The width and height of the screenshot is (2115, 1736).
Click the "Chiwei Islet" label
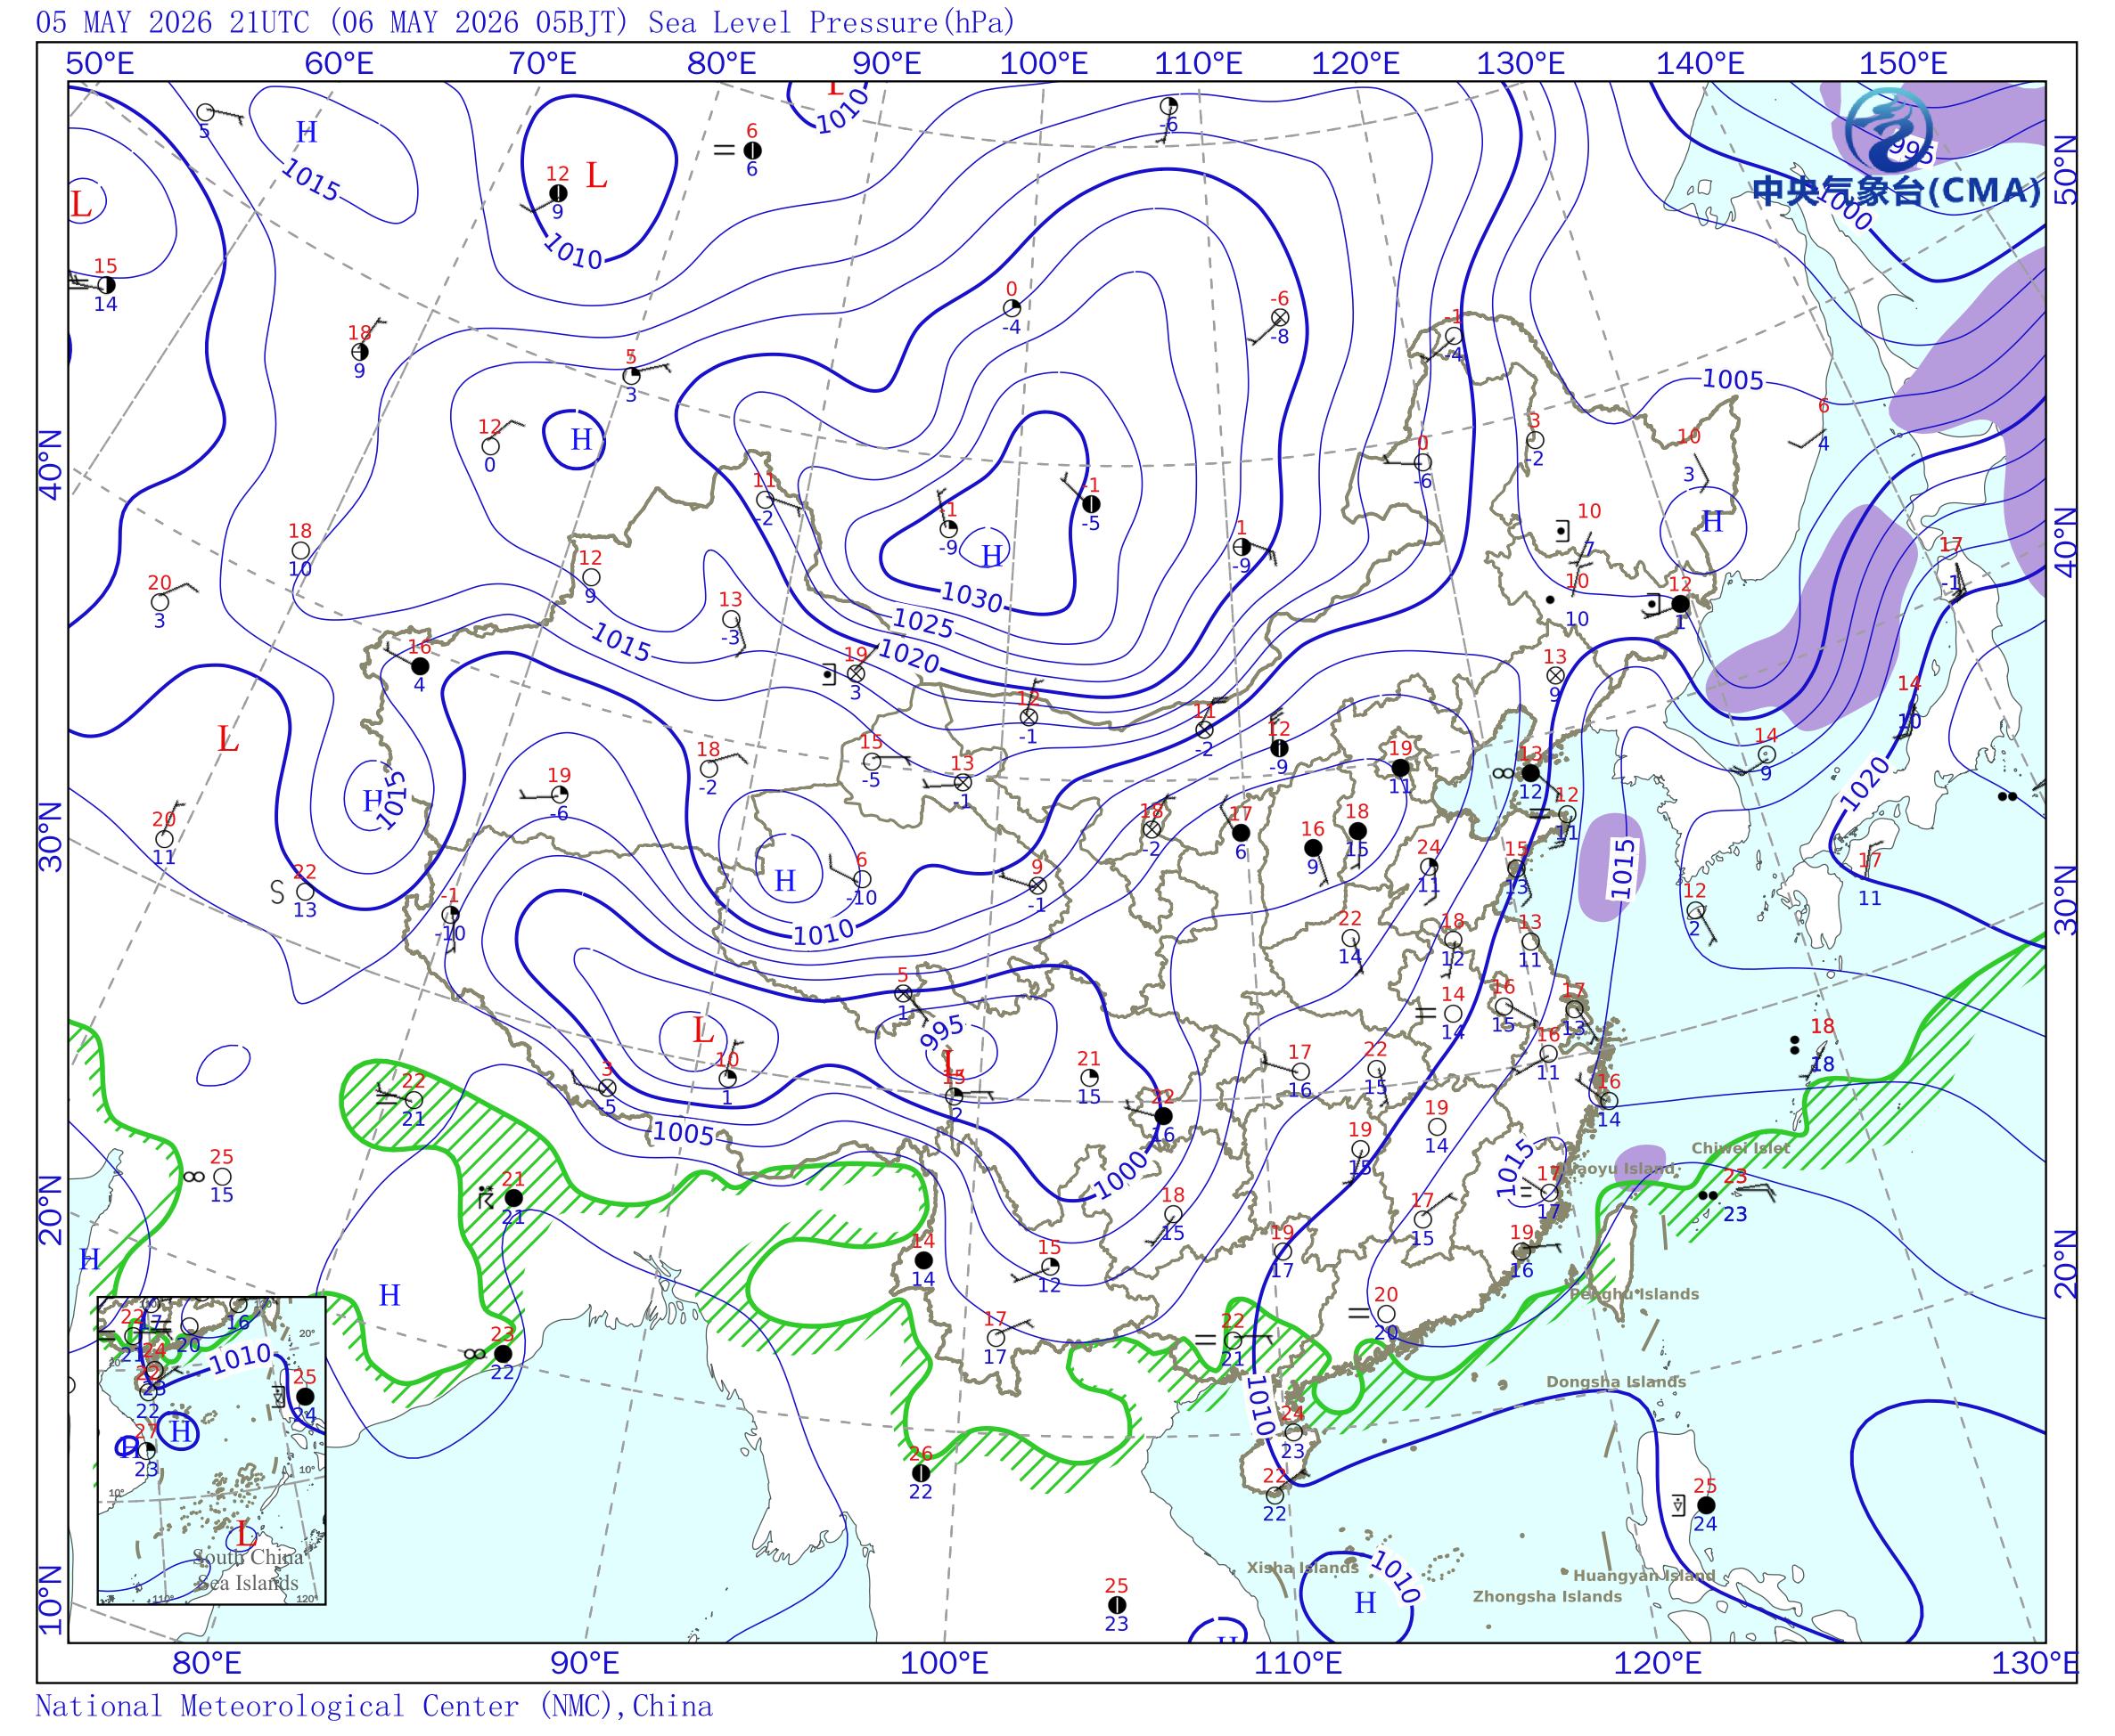[x=1741, y=1148]
